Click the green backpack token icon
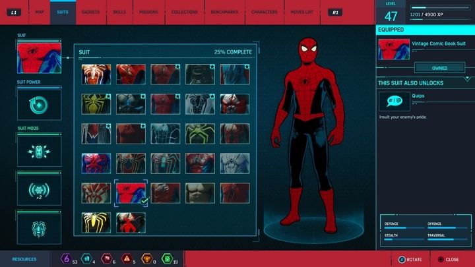The height and width of the screenshot is (267, 475). click(167, 259)
